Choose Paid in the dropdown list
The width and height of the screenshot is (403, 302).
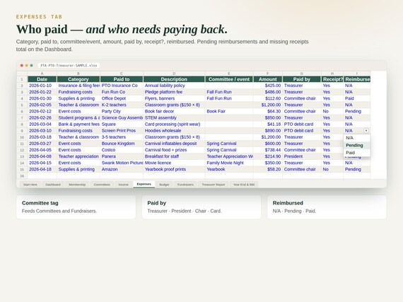click(357, 153)
